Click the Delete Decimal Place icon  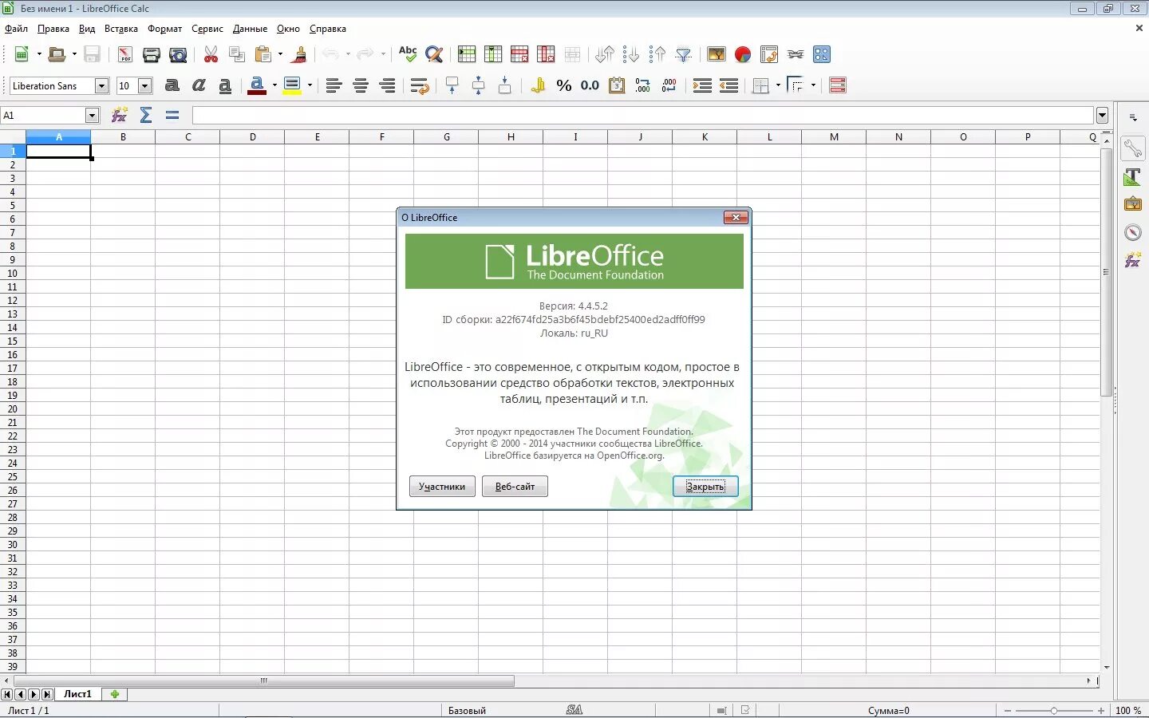pos(669,85)
